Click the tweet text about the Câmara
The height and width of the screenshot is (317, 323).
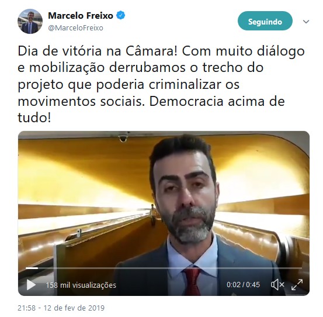click(161, 84)
